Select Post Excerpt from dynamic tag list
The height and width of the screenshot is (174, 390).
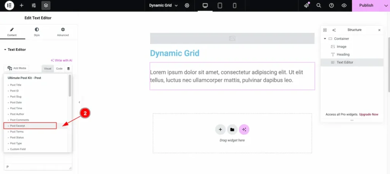pos(30,126)
